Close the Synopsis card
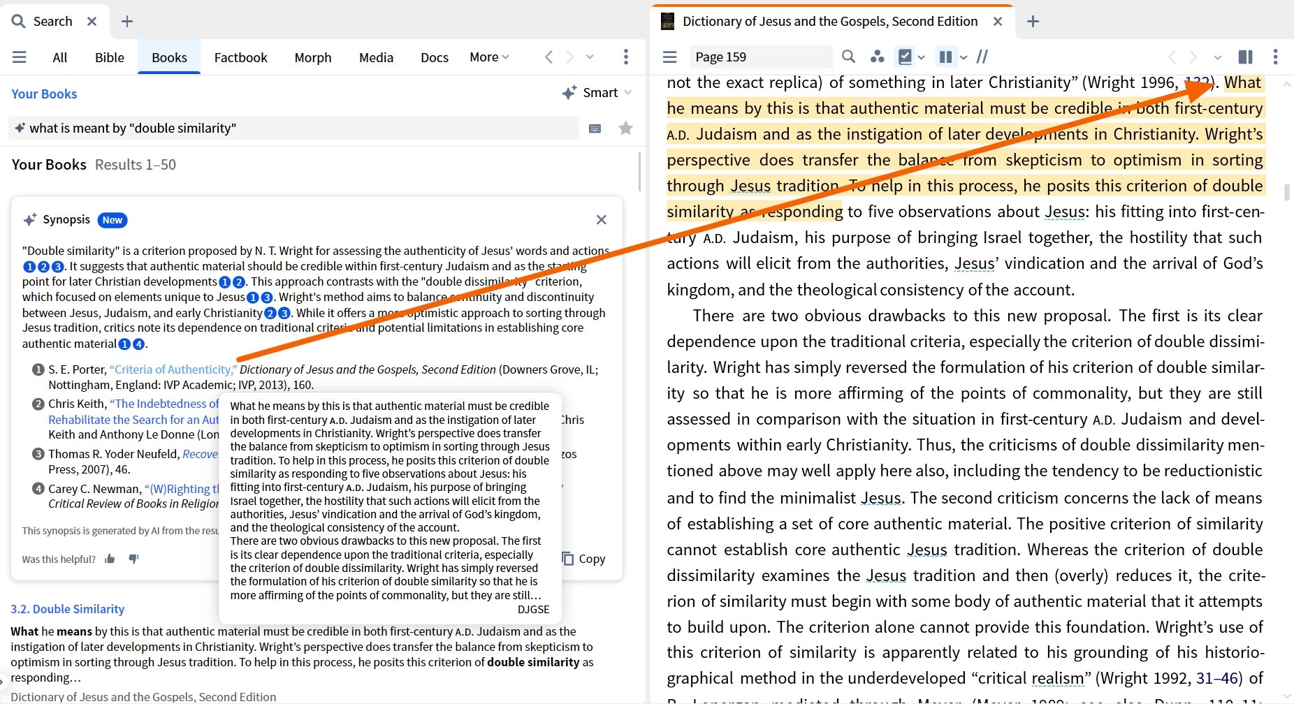Screen dimensions: 1294x704 click(x=601, y=220)
